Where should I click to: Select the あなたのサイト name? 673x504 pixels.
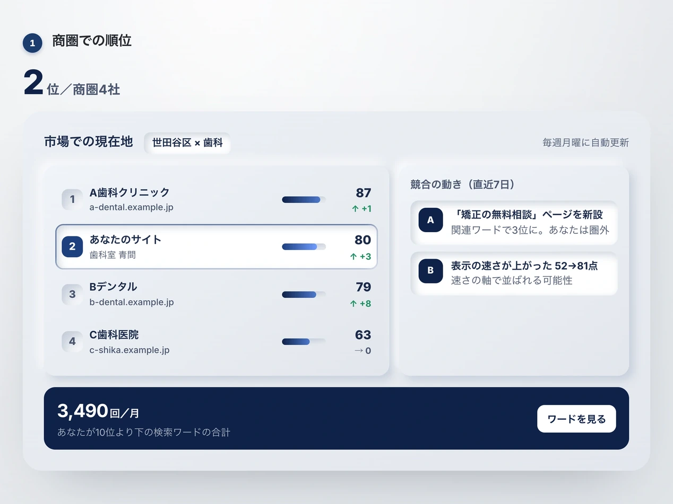(x=126, y=240)
